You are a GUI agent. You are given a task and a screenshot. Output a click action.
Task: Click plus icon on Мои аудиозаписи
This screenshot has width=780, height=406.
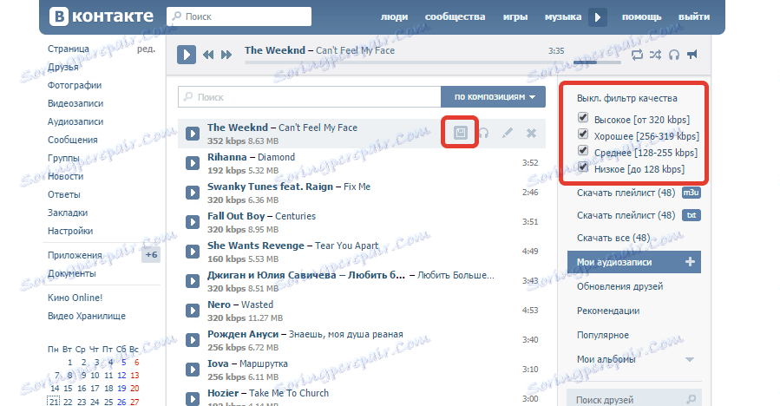tap(690, 262)
